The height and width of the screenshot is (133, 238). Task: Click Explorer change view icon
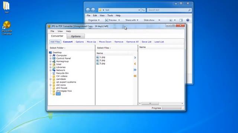coord(171,20)
